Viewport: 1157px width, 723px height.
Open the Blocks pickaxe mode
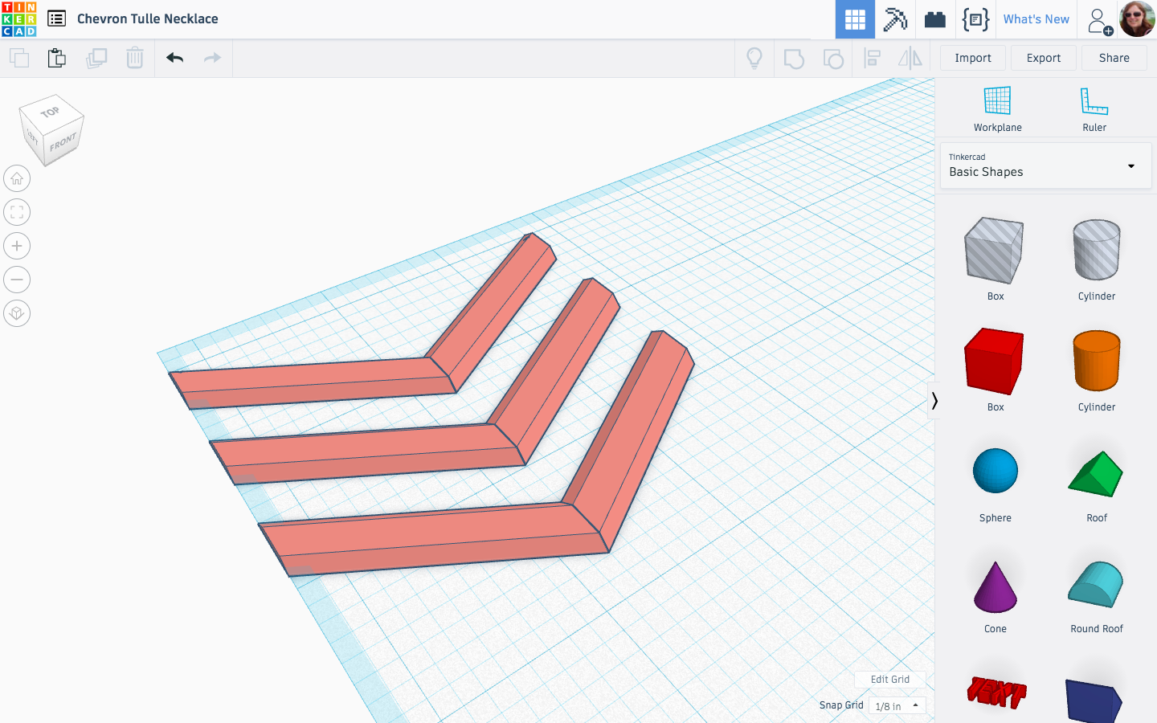(x=895, y=19)
